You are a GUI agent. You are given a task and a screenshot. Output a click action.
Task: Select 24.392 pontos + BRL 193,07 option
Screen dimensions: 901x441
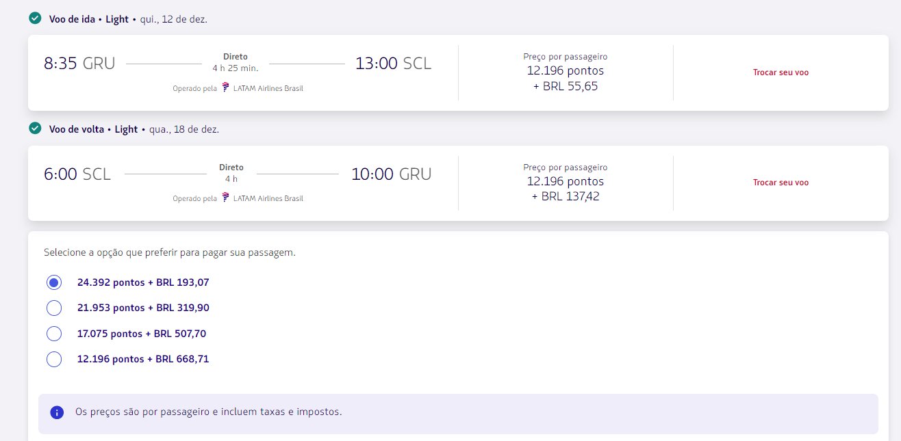click(54, 282)
